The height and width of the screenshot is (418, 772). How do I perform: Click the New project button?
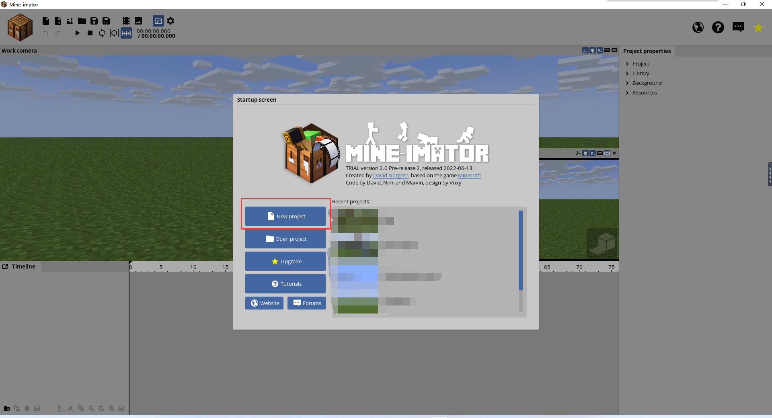[285, 216]
